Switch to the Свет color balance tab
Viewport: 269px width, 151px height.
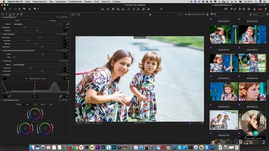click(x=51, y=104)
